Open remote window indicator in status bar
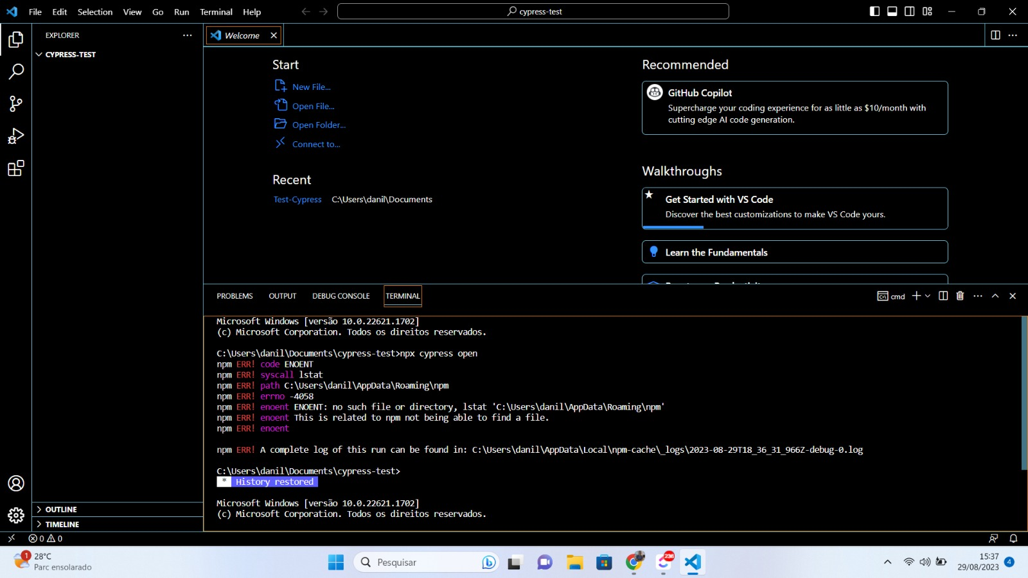The width and height of the screenshot is (1028, 578). point(11,538)
